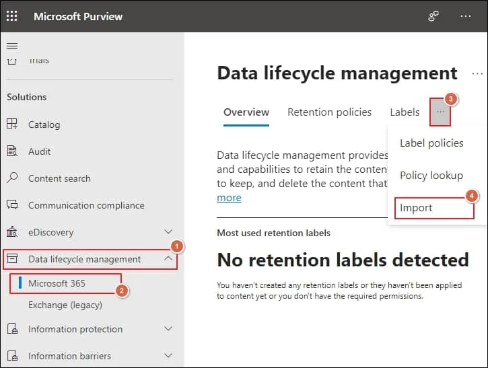Open the app launcher waffle icon
This screenshot has height=368, width=488.
12,16
